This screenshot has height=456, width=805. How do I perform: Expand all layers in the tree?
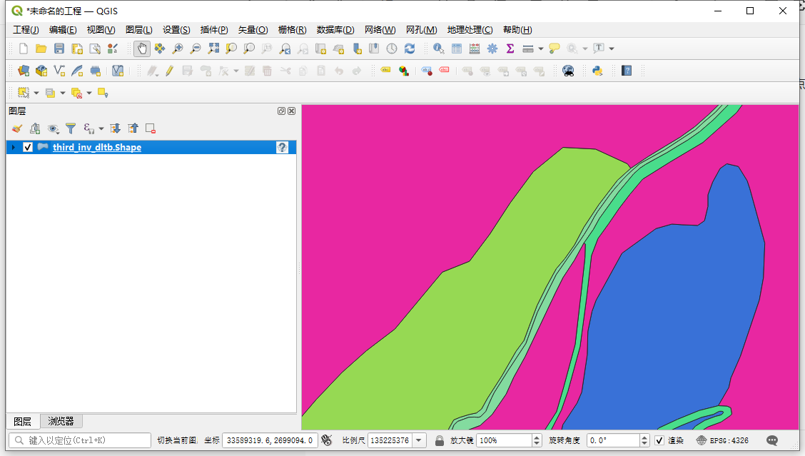tap(115, 128)
